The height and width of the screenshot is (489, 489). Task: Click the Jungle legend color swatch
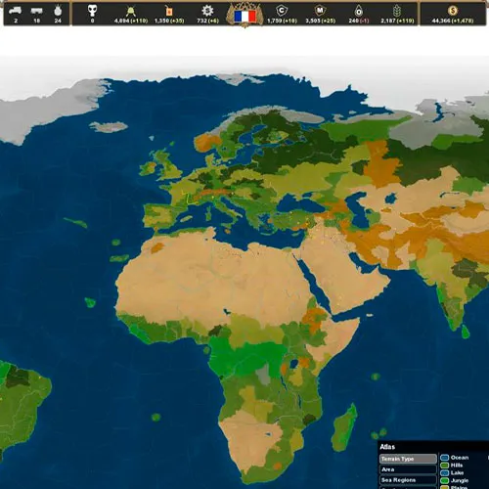point(444,480)
